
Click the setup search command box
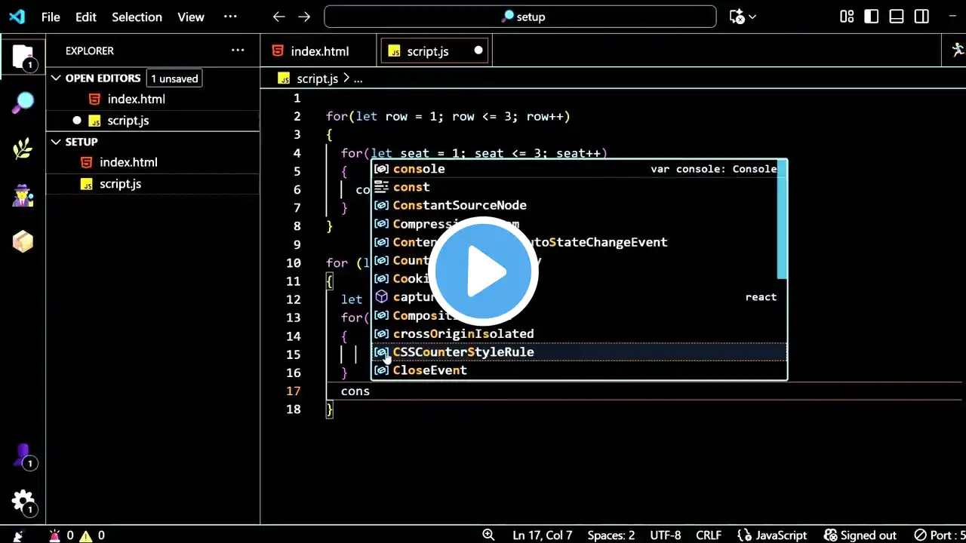coord(520,17)
